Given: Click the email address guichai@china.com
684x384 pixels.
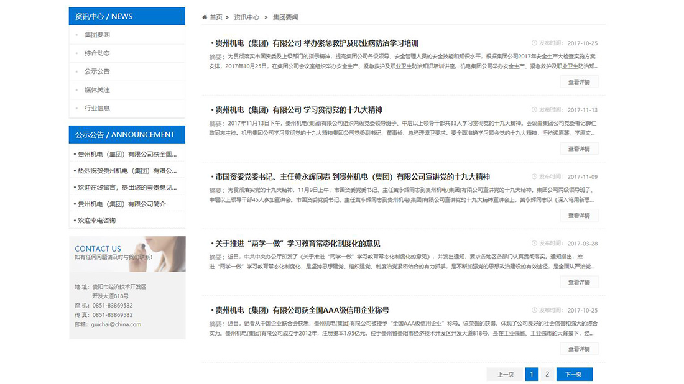Looking at the screenshot, I should click(x=116, y=324).
